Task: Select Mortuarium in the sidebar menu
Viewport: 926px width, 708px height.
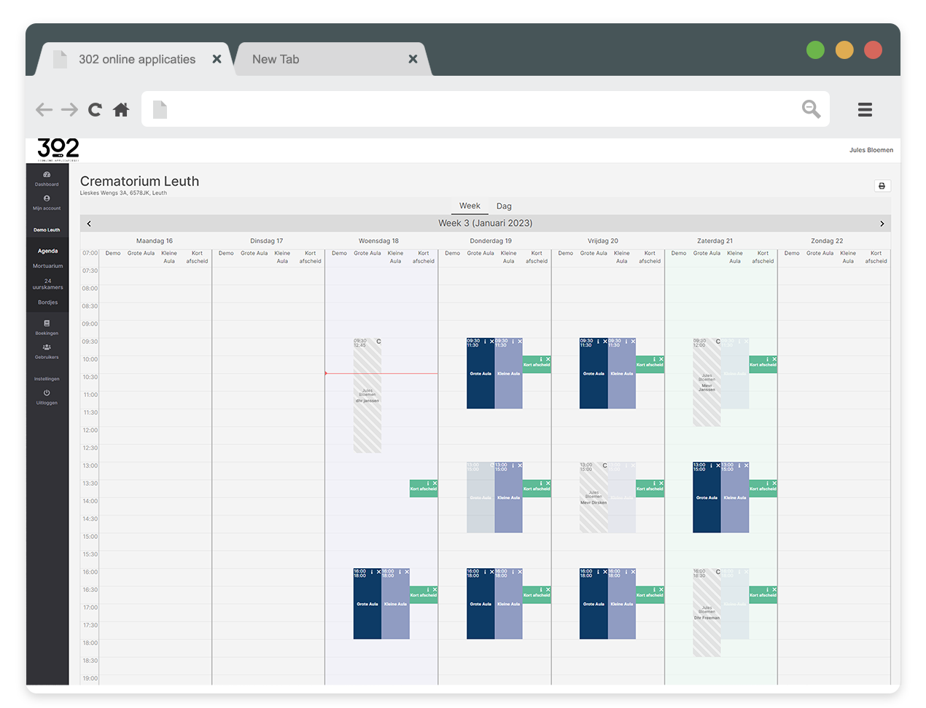Action: [47, 266]
